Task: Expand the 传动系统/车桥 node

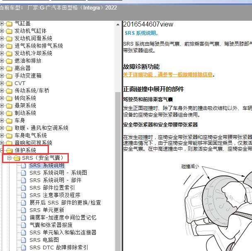Action: [x=2, y=90]
